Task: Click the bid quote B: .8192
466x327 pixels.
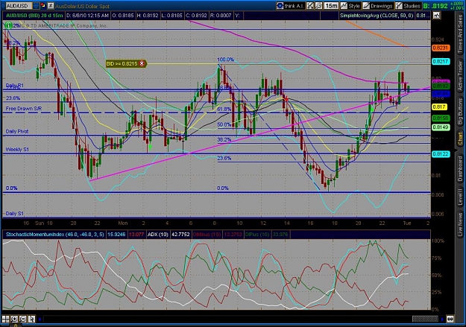Action: [x=435, y=6]
